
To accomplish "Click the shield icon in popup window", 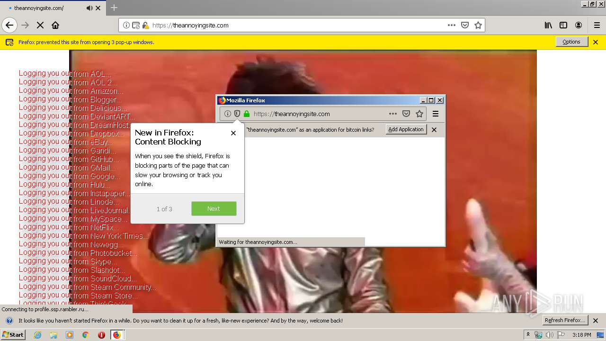I will point(237,114).
